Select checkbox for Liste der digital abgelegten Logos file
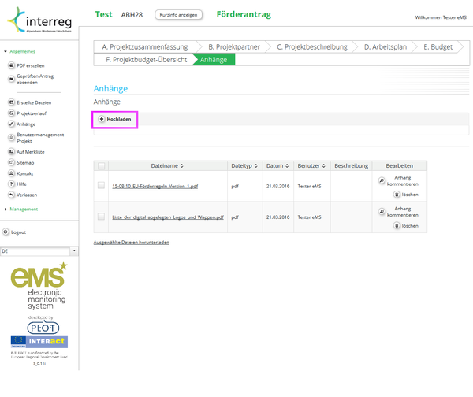 pos(101,217)
